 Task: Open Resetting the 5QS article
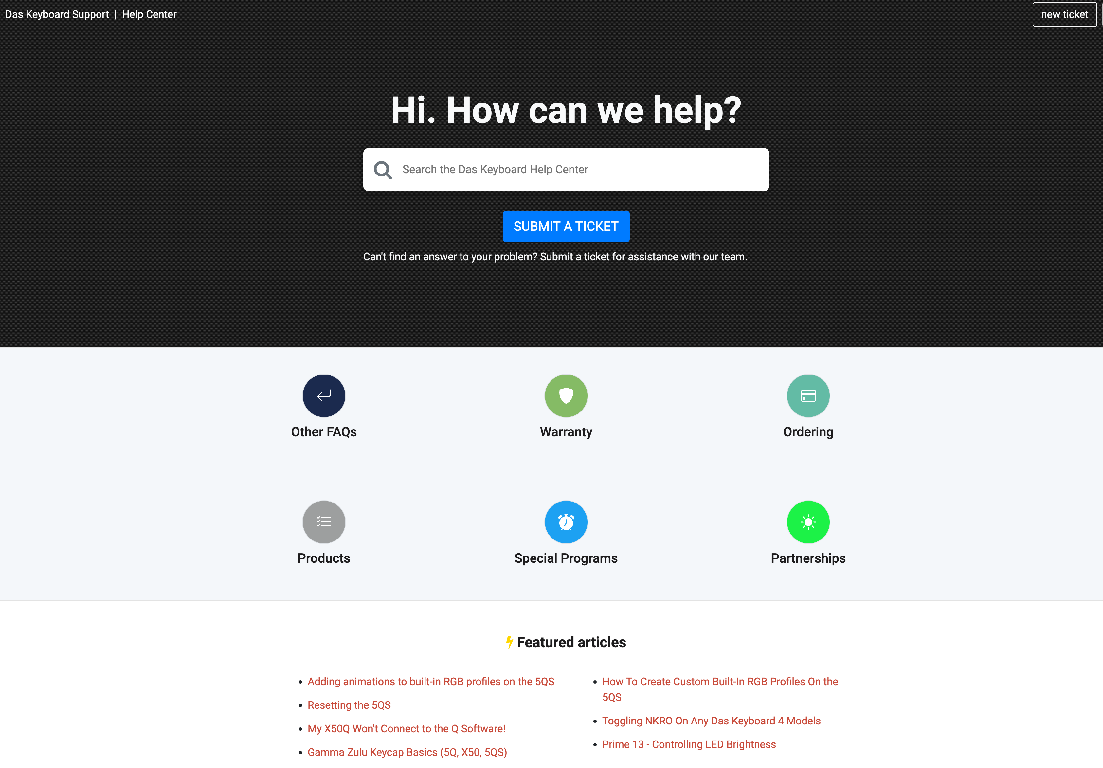(349, 704)
